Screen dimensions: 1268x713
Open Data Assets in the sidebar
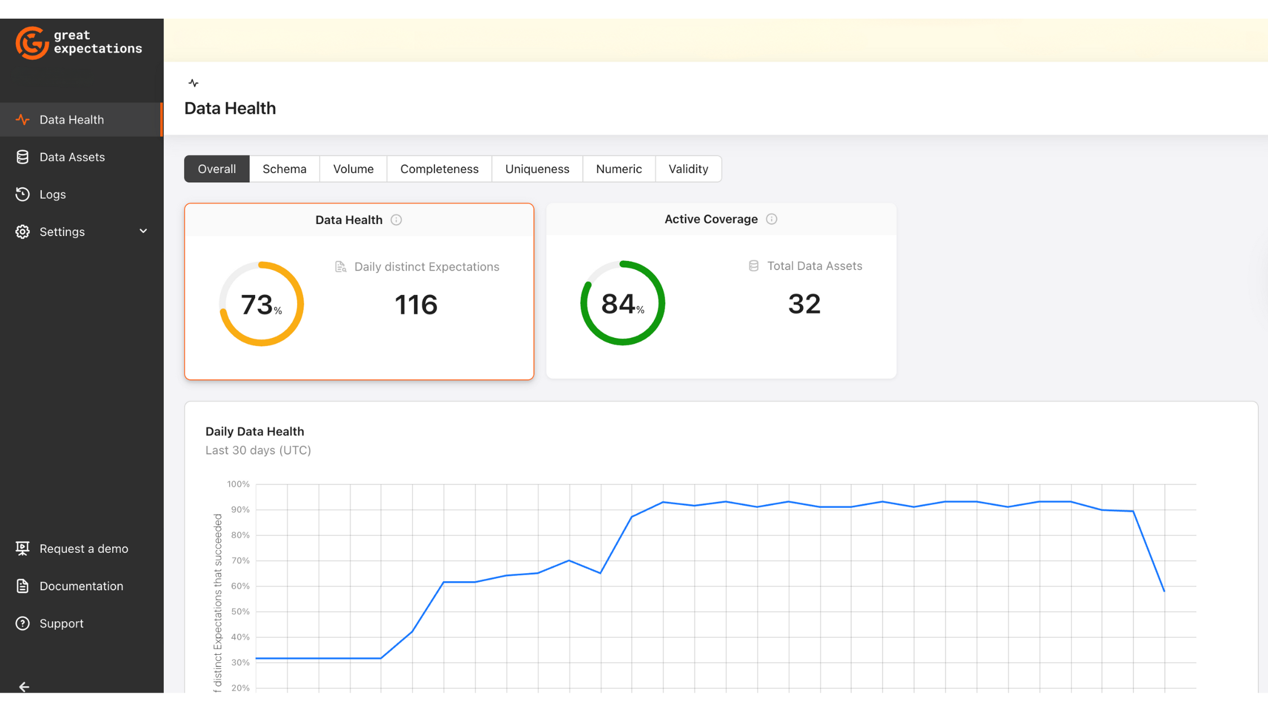pos(82,157)
